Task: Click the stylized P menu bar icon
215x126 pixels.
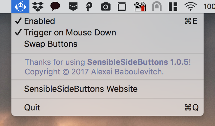Action: click(89, 7)
